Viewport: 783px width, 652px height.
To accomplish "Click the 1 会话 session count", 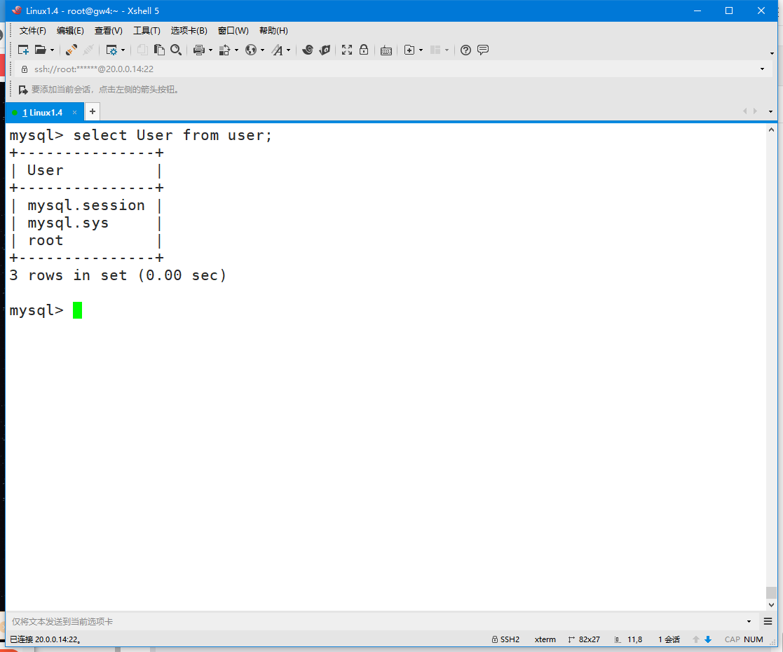I will pyautogui.click(x=669, y=639).
